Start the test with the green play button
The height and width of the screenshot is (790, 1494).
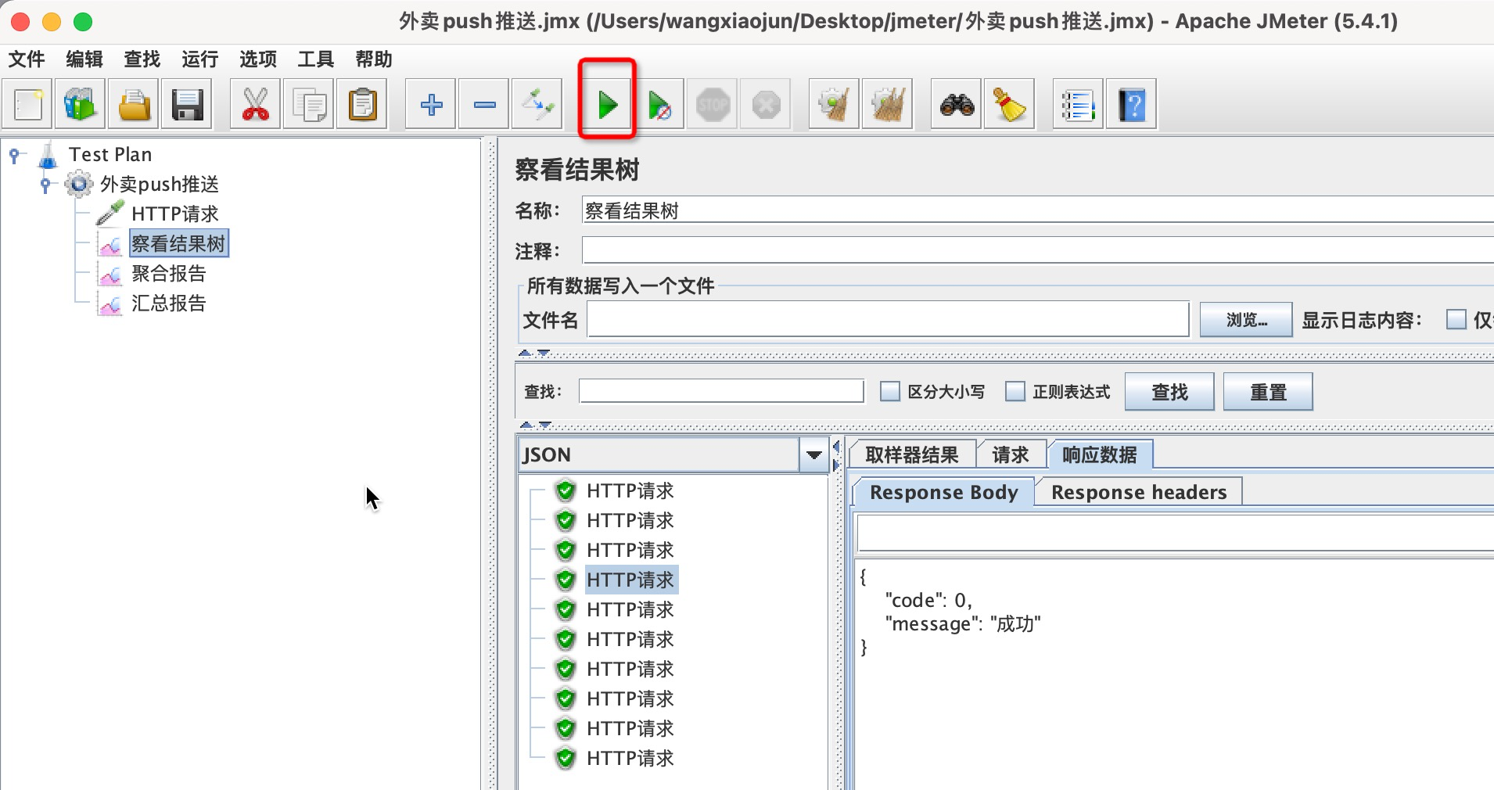click(x=607, y=104)
